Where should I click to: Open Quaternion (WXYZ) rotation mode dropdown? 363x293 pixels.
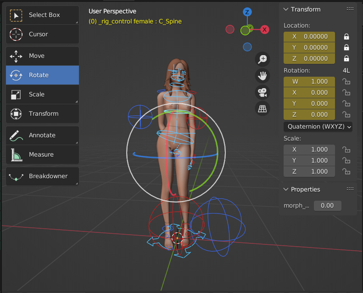pos(318,127)
